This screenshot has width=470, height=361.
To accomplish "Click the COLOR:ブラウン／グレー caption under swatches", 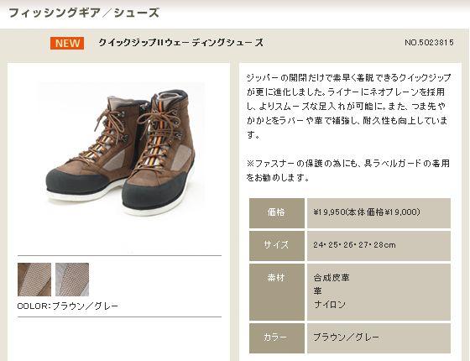I will [68, 306].
